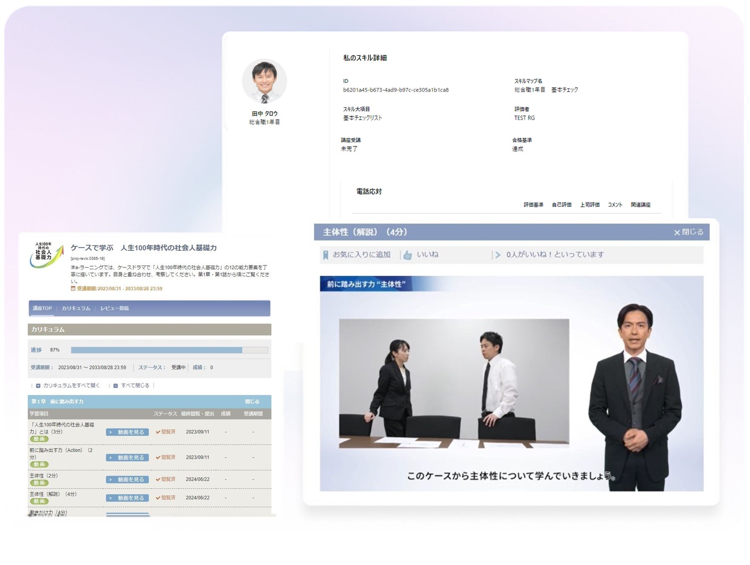Click the 動画 badge under 人生100年時代の社会人基礎力とは
This screenshot has height=565, width=750.
tap(39, 439)
